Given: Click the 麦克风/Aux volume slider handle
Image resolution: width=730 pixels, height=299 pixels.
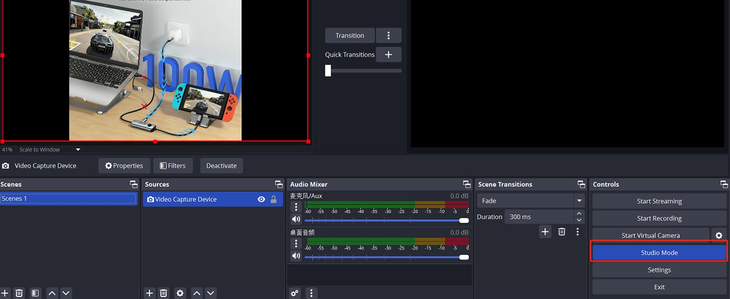Looking at the screenshot, I should point(464,220).
